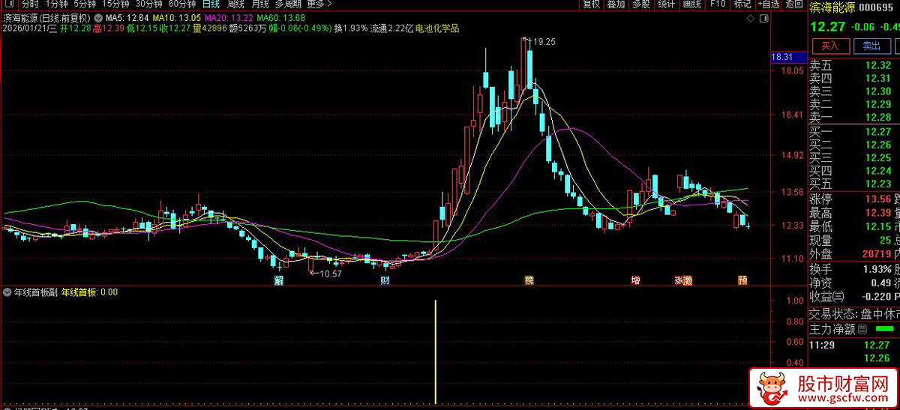Click the 最高 value 12.39
Screen dimensions: 900x410
coord(878,213)
